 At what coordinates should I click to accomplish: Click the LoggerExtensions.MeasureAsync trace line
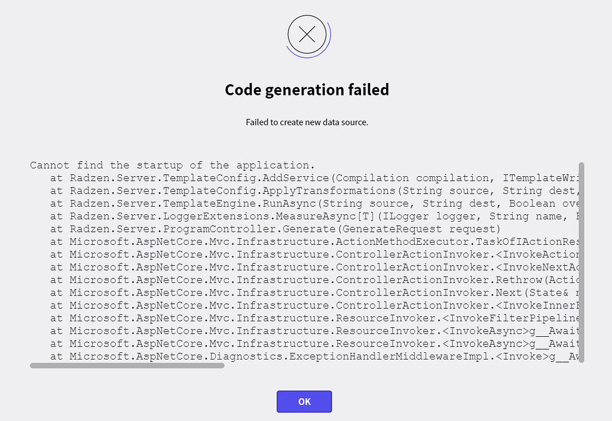tap(314, 216)
